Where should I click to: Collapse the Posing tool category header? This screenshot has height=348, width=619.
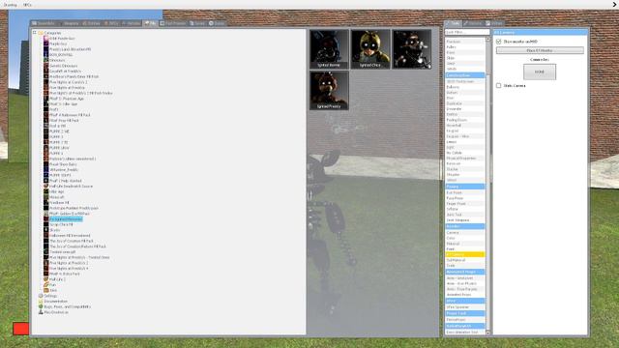click(x=465, y=187)
